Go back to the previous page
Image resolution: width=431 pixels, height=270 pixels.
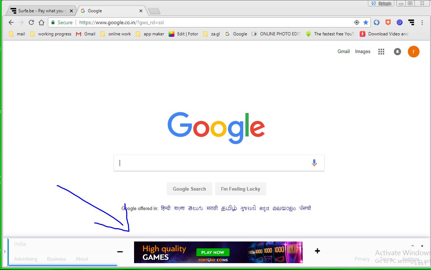pyautogui.click(x=11, y=23)
